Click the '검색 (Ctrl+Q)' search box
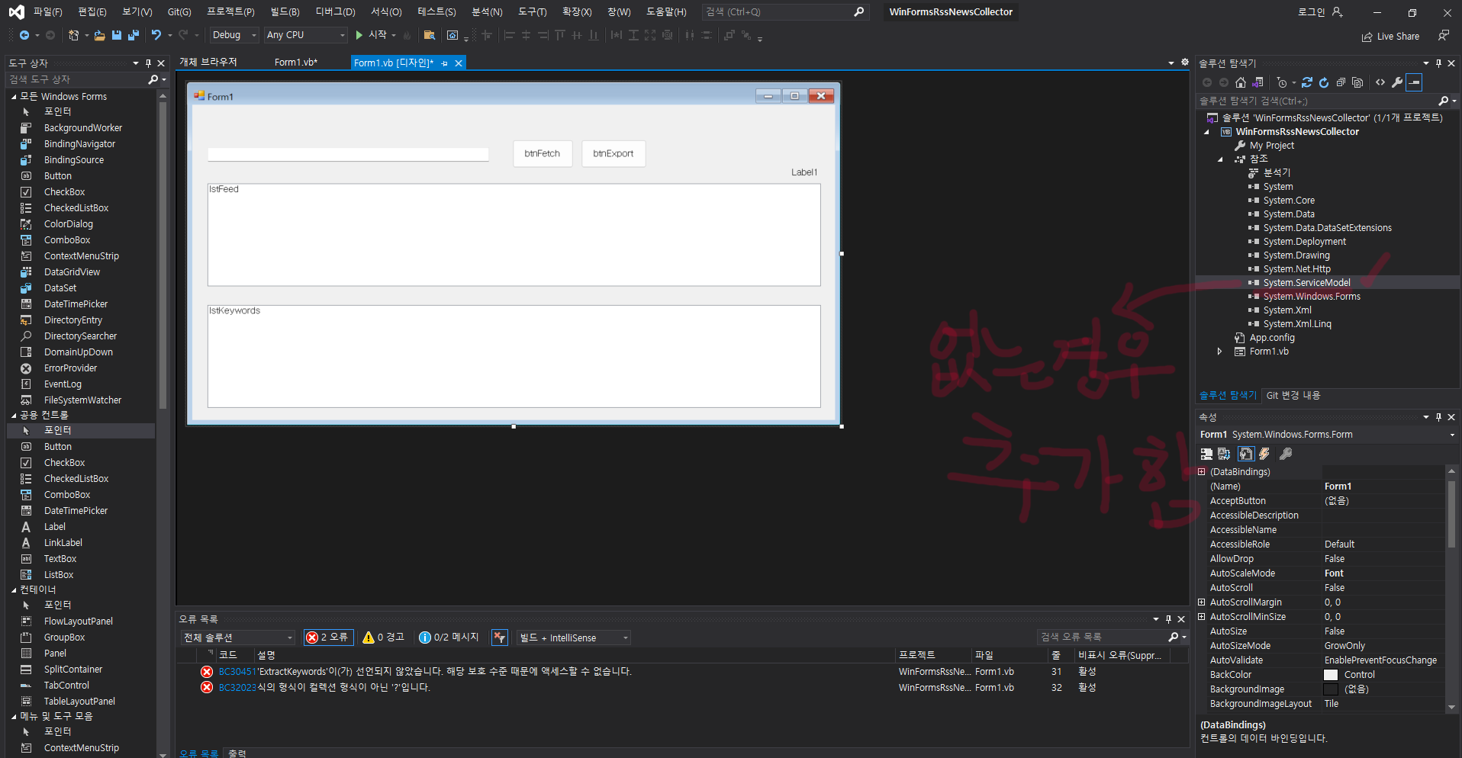1462x758 pixels. click(x=785, y=12)
